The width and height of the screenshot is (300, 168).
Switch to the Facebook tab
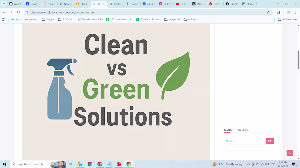(x=149, y=4)
